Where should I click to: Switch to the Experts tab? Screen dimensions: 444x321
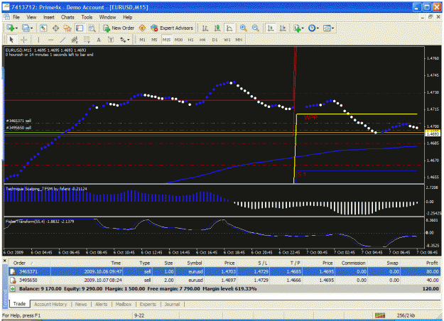coord(148,304)
